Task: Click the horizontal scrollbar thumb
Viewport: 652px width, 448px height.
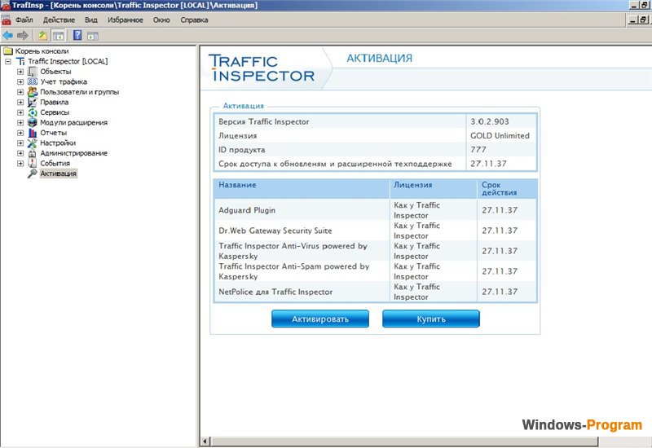Action: 404,441
